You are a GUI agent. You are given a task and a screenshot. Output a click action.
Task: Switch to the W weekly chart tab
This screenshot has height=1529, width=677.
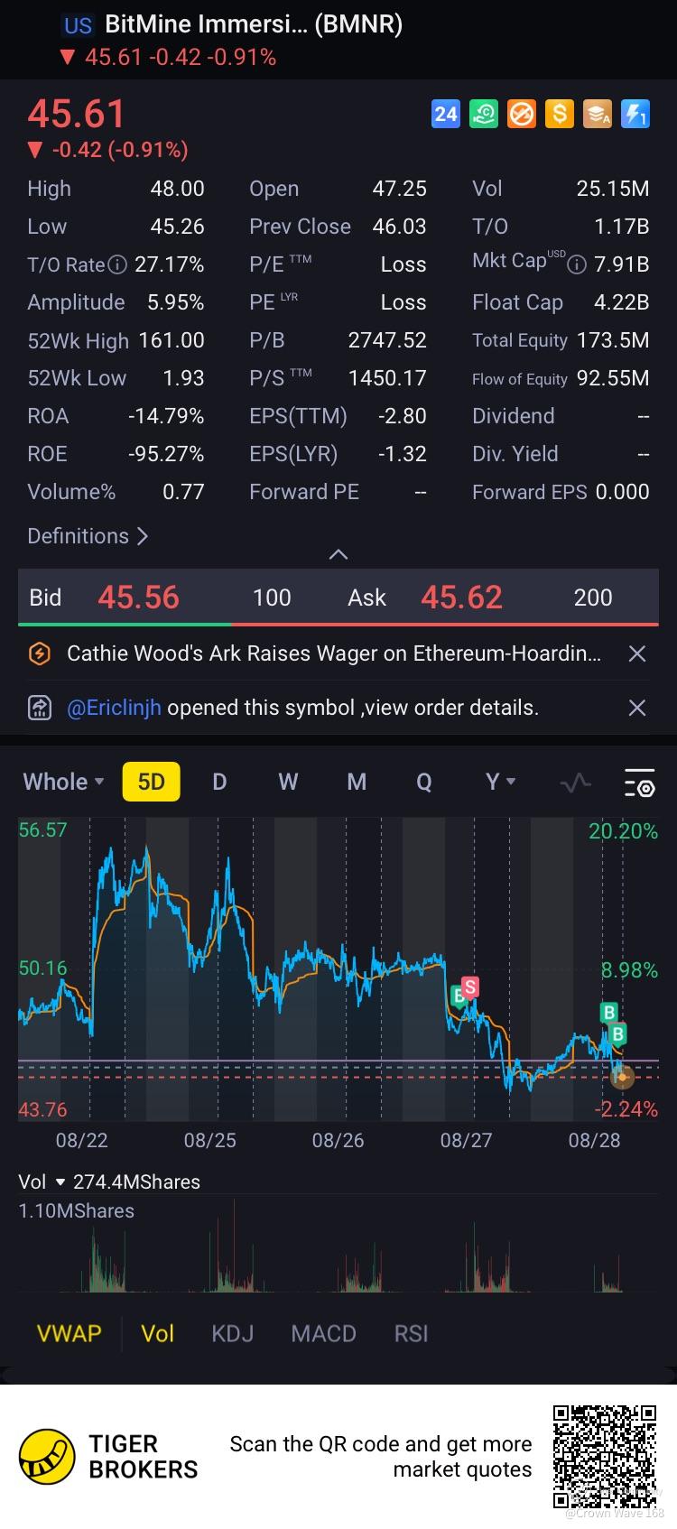pyautogui.click(x=288, y=782)
